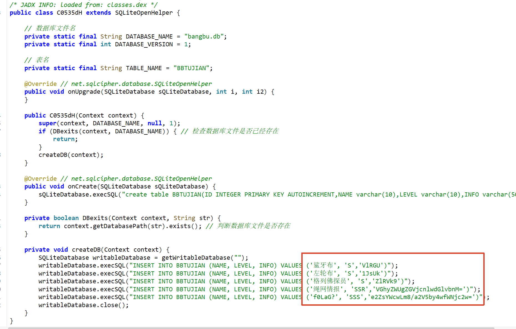
Task: Click the createDB(context); call in the constructor
Action: click(71, 155)
